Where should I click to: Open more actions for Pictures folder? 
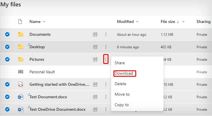point(106,59)
